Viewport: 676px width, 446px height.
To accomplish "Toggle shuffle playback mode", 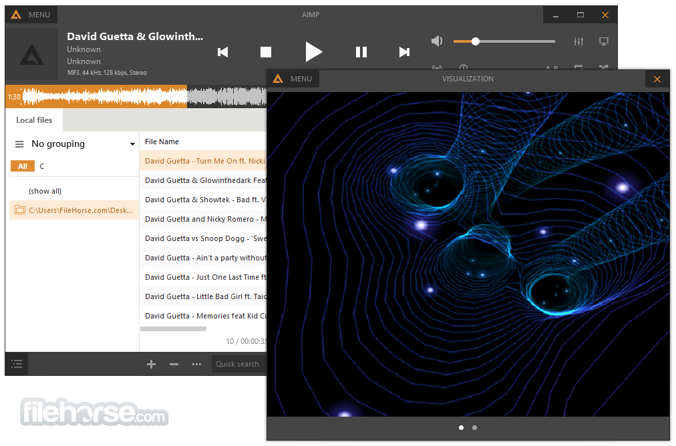I will pos(604,67).
